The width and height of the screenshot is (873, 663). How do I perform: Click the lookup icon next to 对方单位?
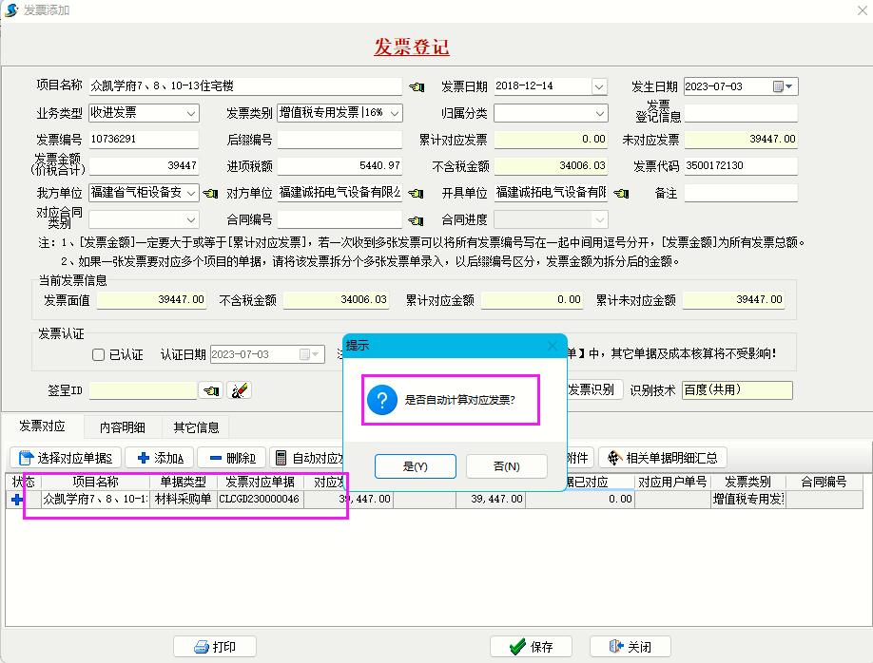pyautogui.click(x=417, y=194)
